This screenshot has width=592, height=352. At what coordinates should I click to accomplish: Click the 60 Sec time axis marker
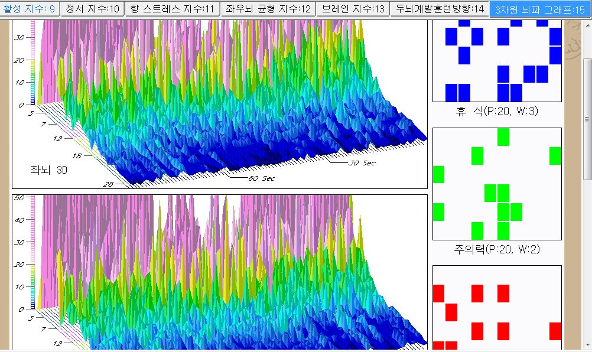(x=261, y=178)
